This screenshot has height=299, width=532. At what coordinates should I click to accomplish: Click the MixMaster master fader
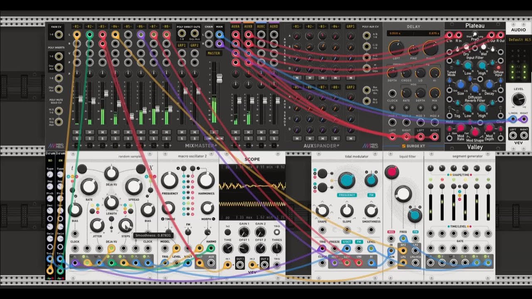point(219,78)
